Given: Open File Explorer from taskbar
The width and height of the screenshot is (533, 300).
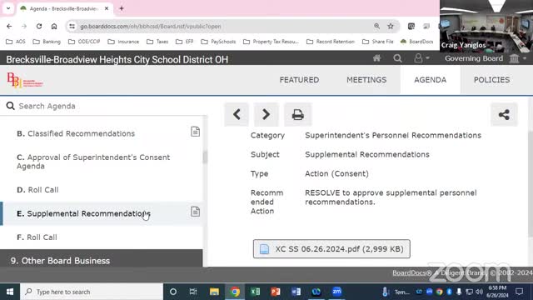Looking at the screenshot, I should click(x=214, y=292).
